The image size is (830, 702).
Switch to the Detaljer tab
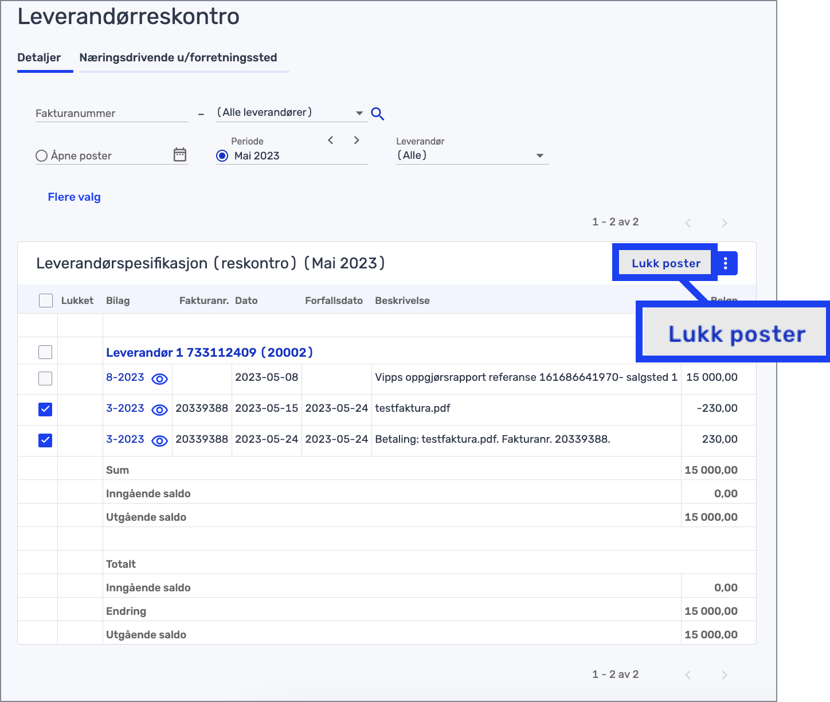click(40, 57)
